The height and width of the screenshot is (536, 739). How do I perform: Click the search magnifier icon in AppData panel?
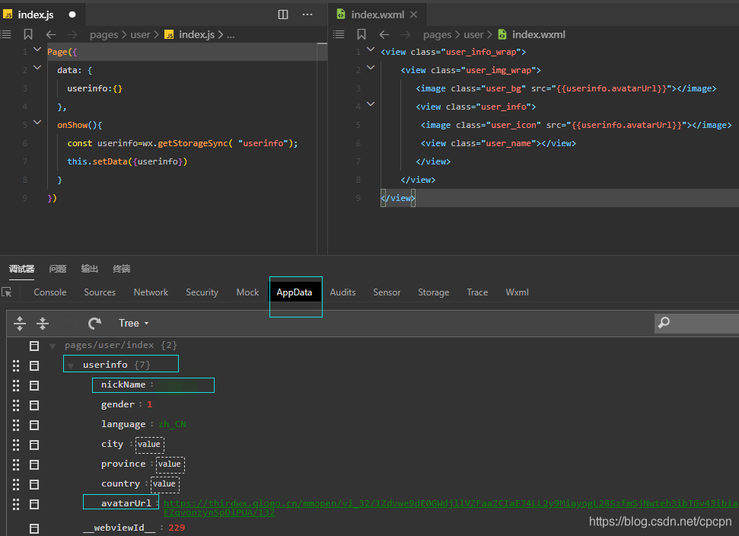664,323
